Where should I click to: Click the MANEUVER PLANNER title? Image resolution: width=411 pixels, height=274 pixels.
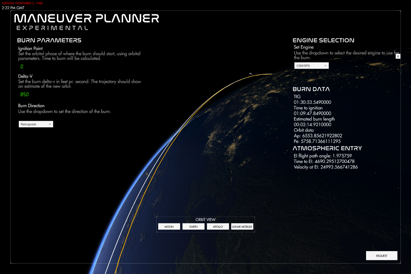[x=87, y=18]
